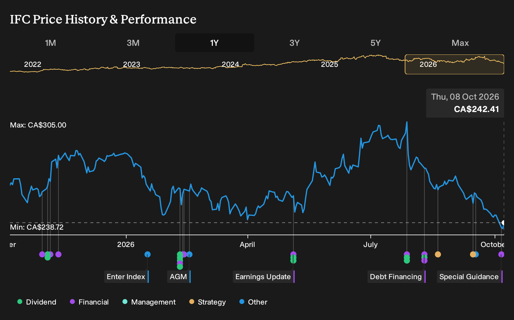Click the 2024 label in overview chart
This screenshot has width=514, height=320.
pos(230,64)
